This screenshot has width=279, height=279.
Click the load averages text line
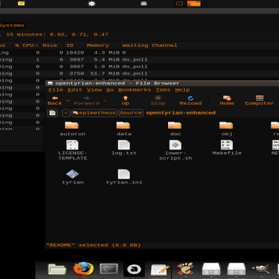click(54, 34)
